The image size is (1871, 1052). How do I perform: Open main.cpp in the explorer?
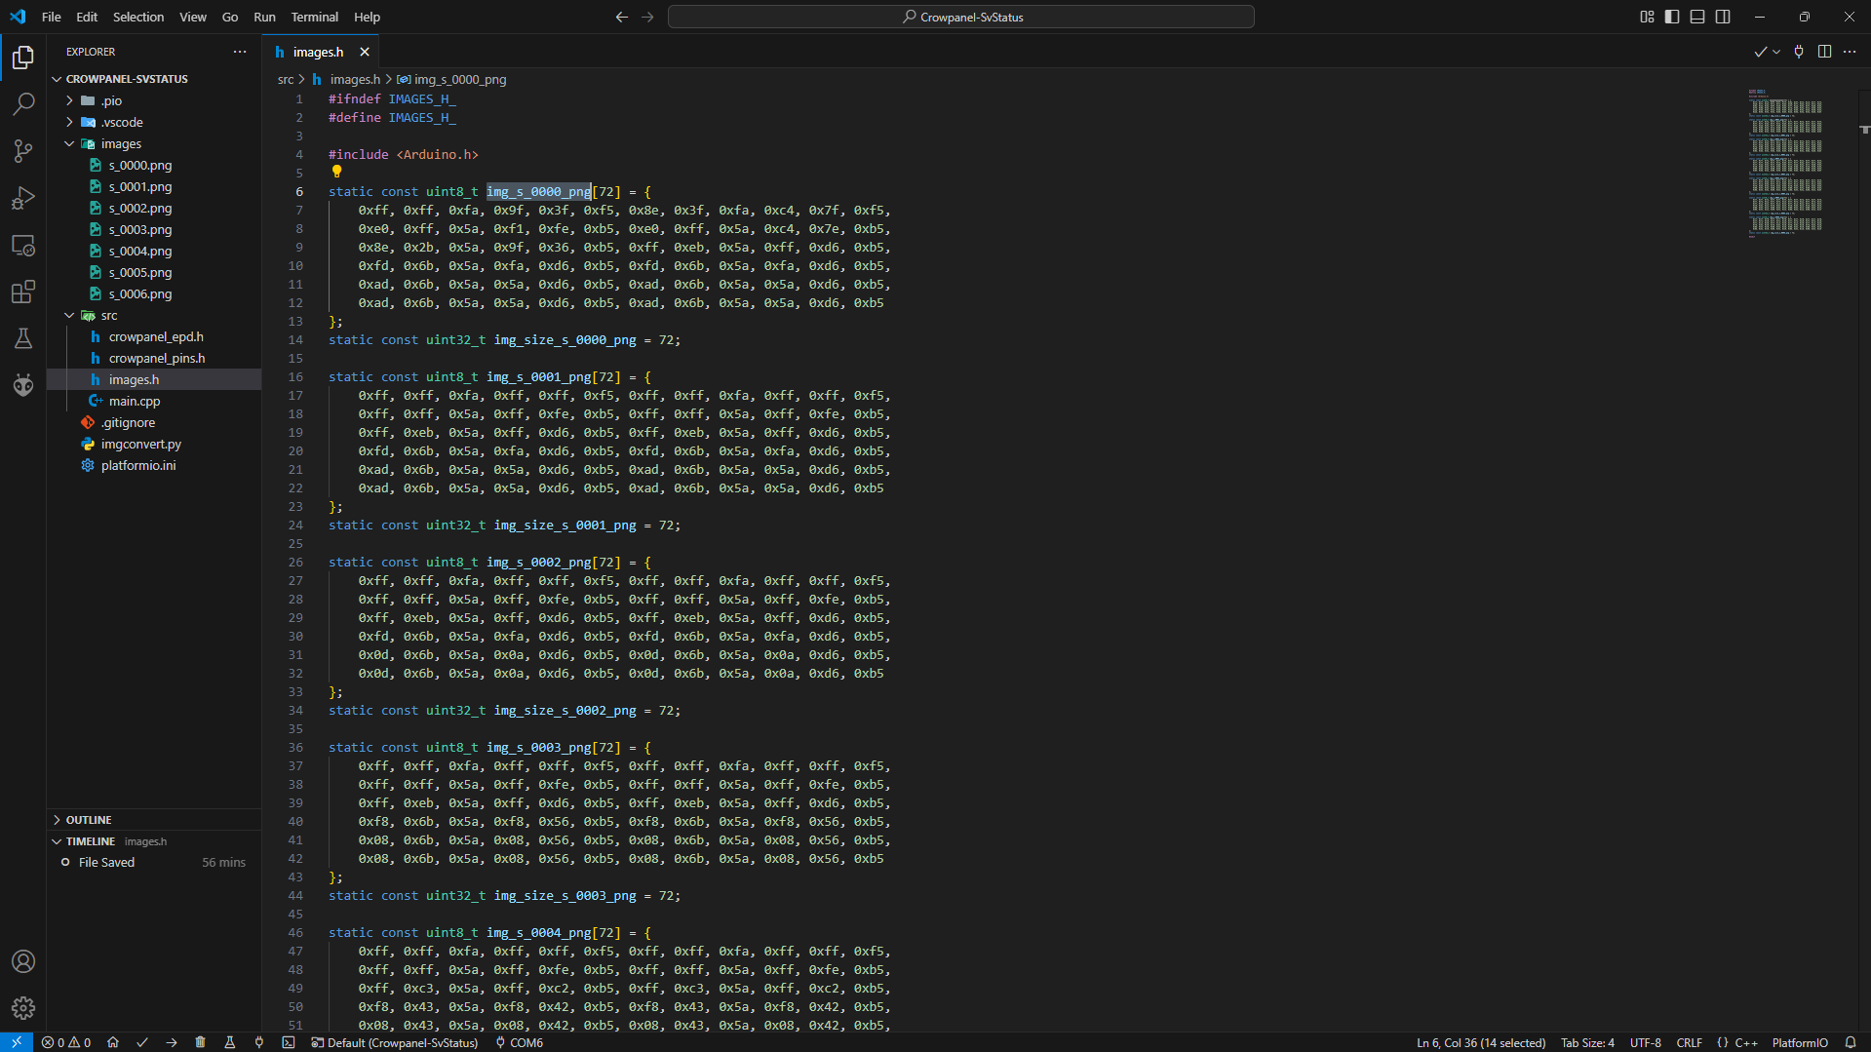135,401
